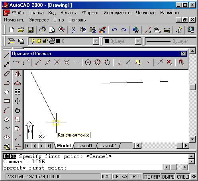Click the Undo arrow icon
The height and width of the screenshot is (181, 198).
[114, 30]
